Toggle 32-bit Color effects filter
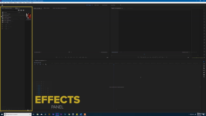This screenshot has width=206, height=116. click(21, 10)
